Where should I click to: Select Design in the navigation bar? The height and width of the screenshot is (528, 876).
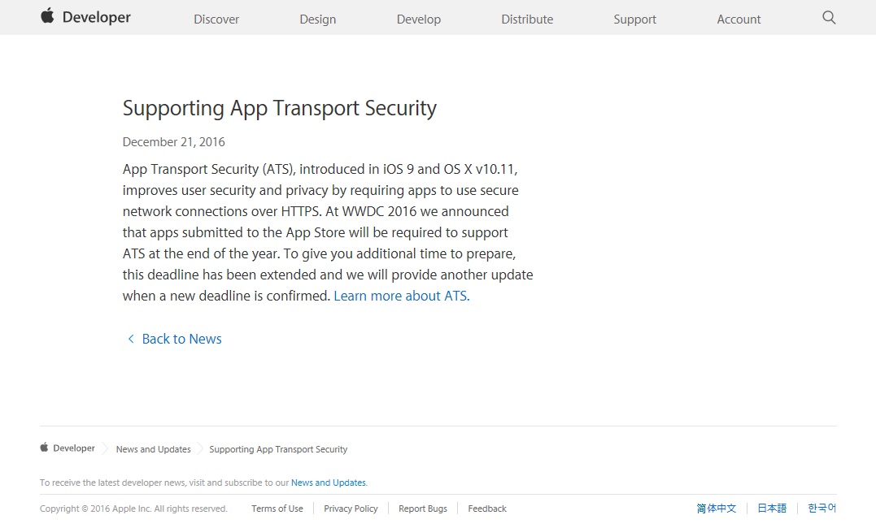[317, 19]
